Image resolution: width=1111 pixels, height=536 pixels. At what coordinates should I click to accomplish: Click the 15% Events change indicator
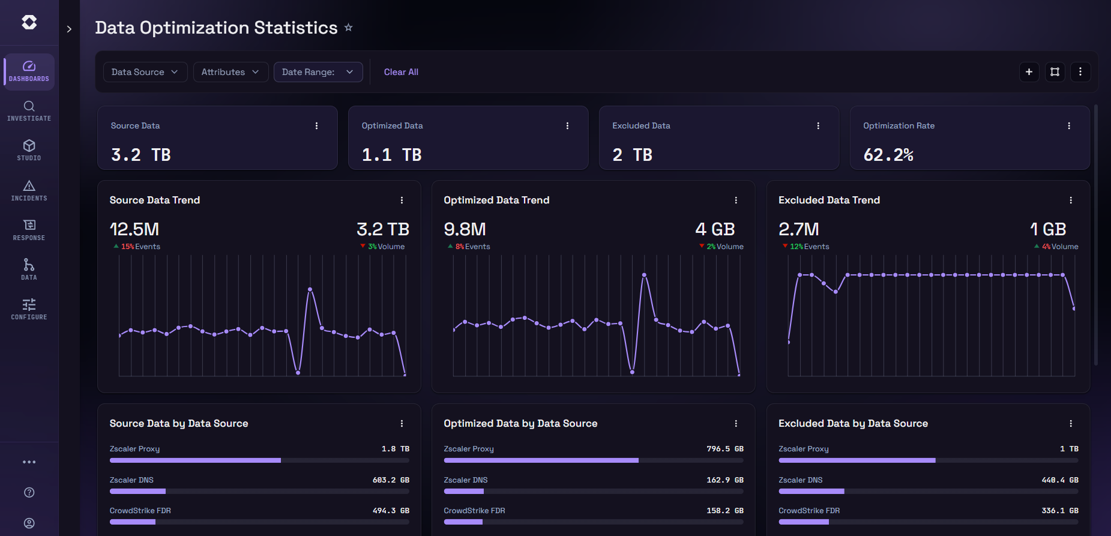[x=137, y=247]
